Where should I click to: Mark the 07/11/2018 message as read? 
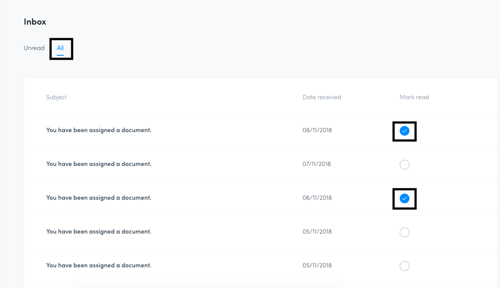tap(404, 165)
